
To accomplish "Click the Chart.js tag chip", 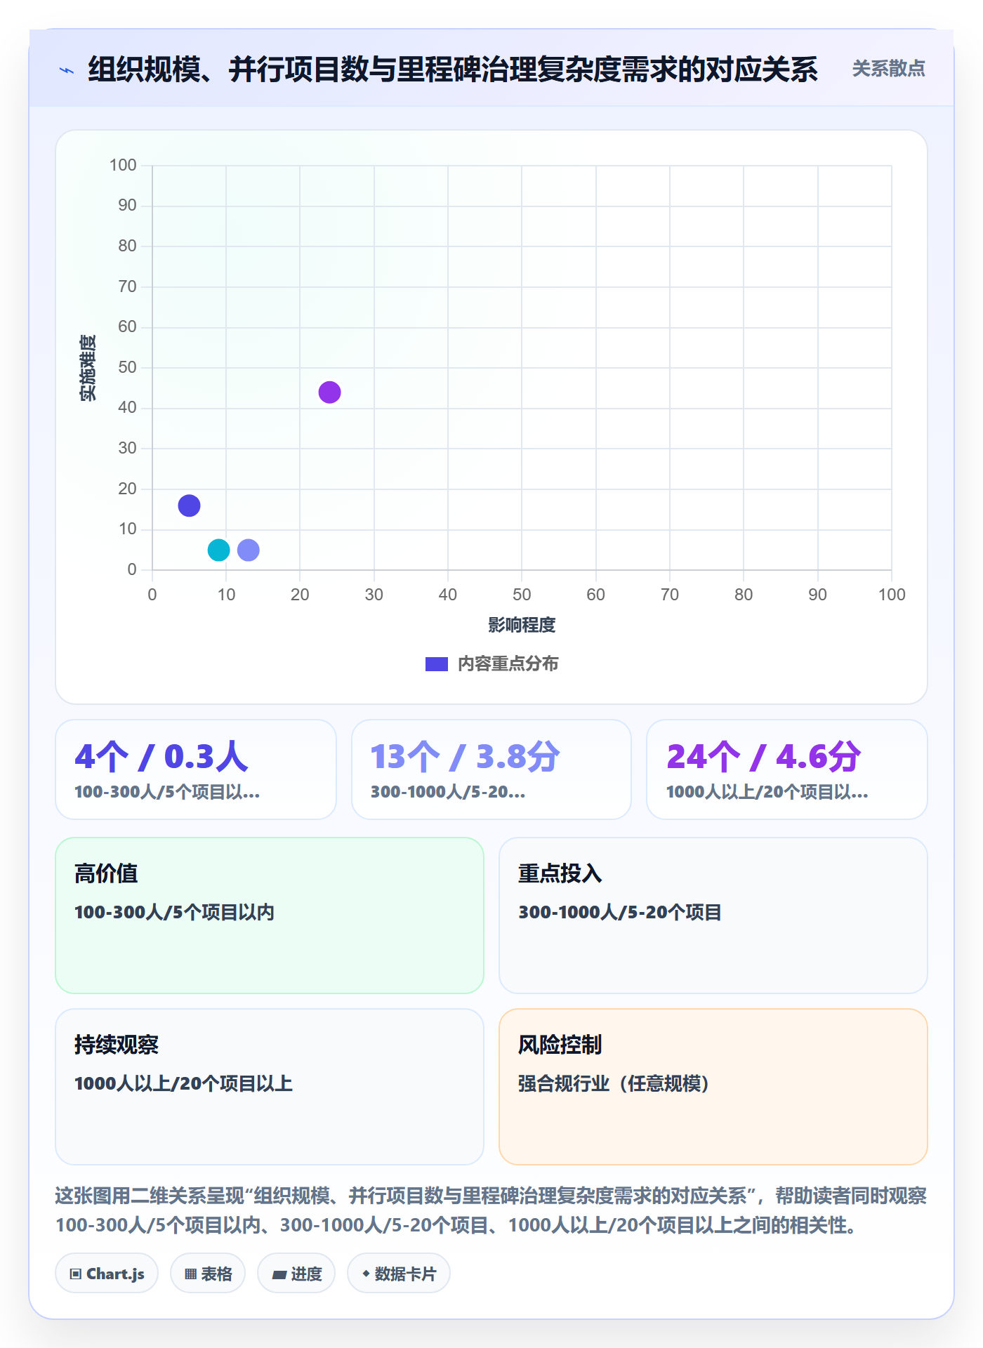I will [x=107, y=1274].
